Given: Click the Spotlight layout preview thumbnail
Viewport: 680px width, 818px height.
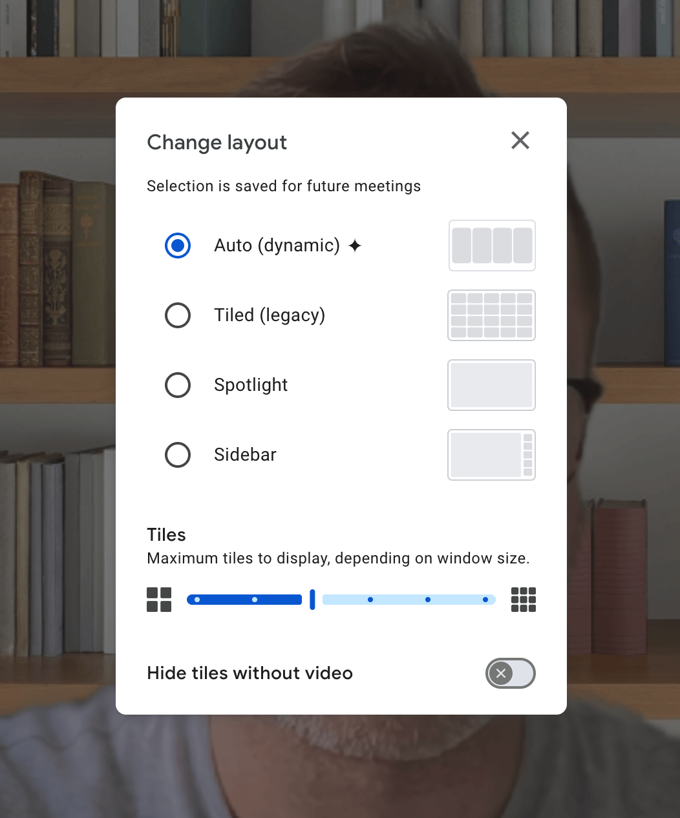Looking at the screenshot, I should click(x=491, y=385).
